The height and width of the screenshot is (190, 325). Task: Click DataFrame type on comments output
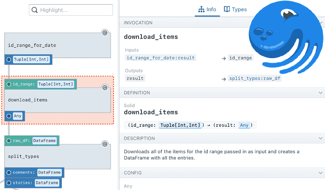(x=49, y=173)
